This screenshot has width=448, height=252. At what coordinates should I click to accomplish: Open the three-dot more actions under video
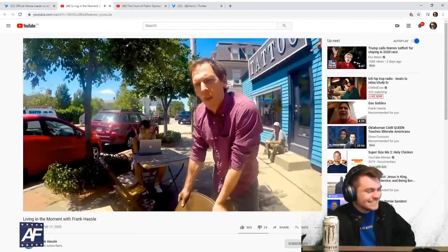[x=317, y=227]
